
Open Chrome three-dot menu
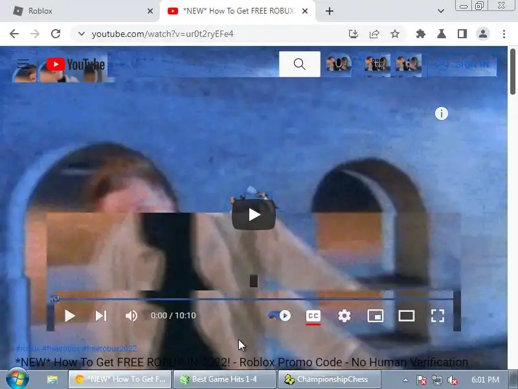point(504,34)
